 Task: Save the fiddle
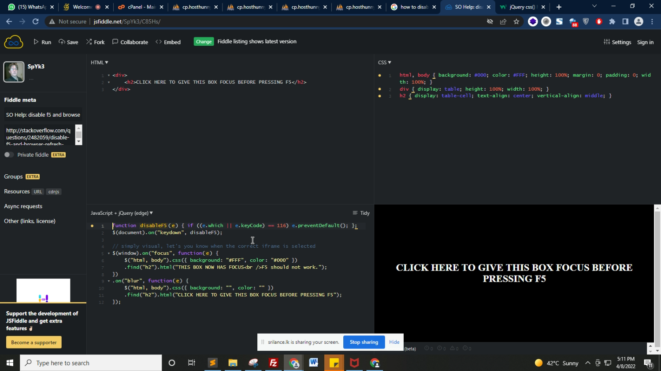tap(68, 42)
